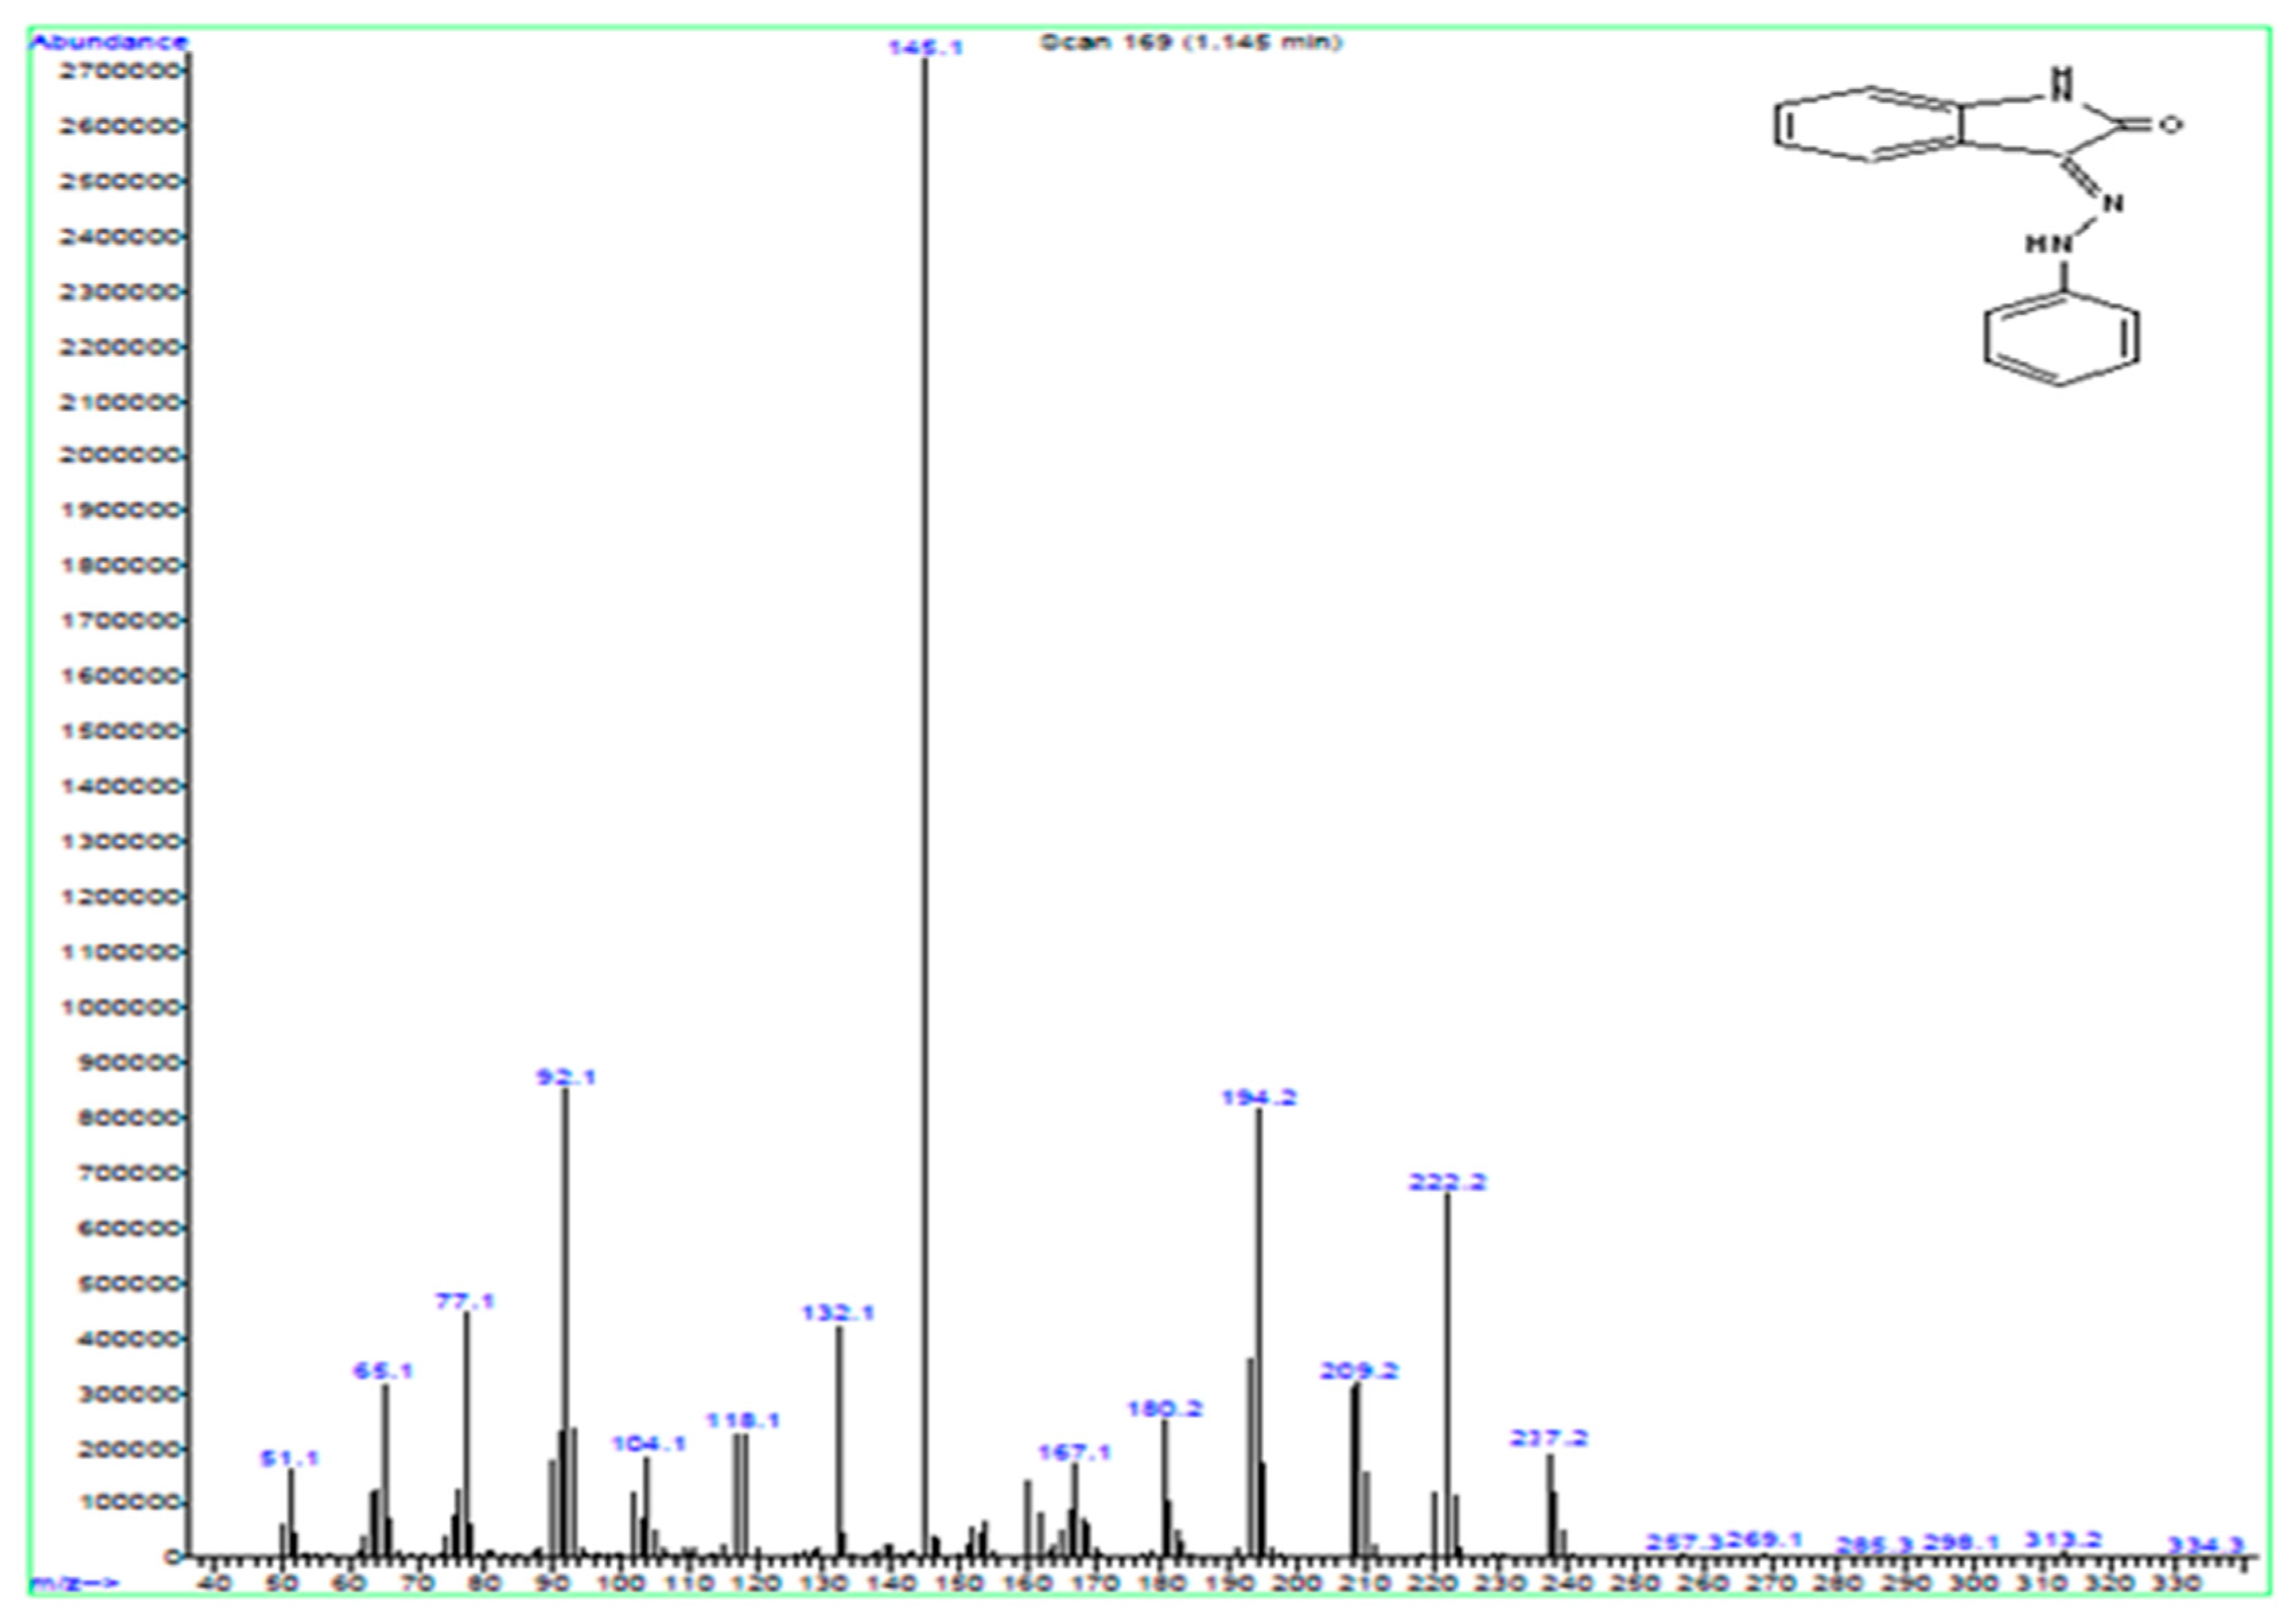Select the 77.1 peak label

(x=465, y=1301)
